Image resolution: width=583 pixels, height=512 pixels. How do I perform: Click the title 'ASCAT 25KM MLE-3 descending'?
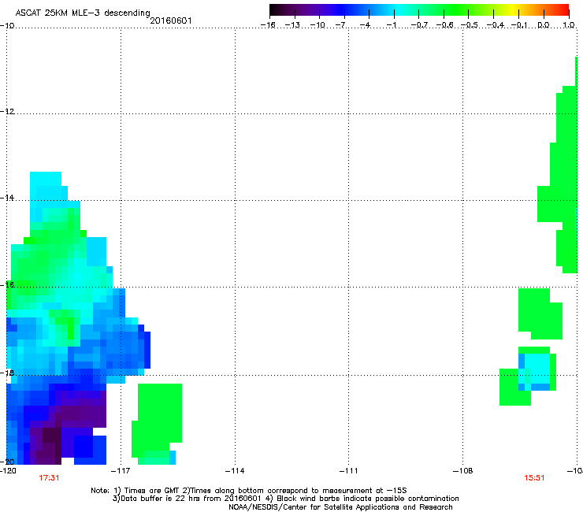pyautogui.click(x=83, y=13)
